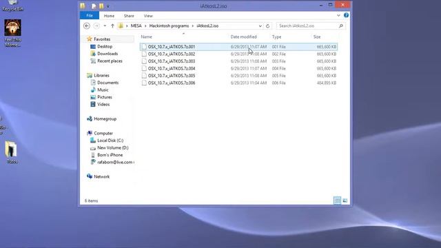Click the Properties quick access icon
The image size is (441, 248).
point(94,6)
